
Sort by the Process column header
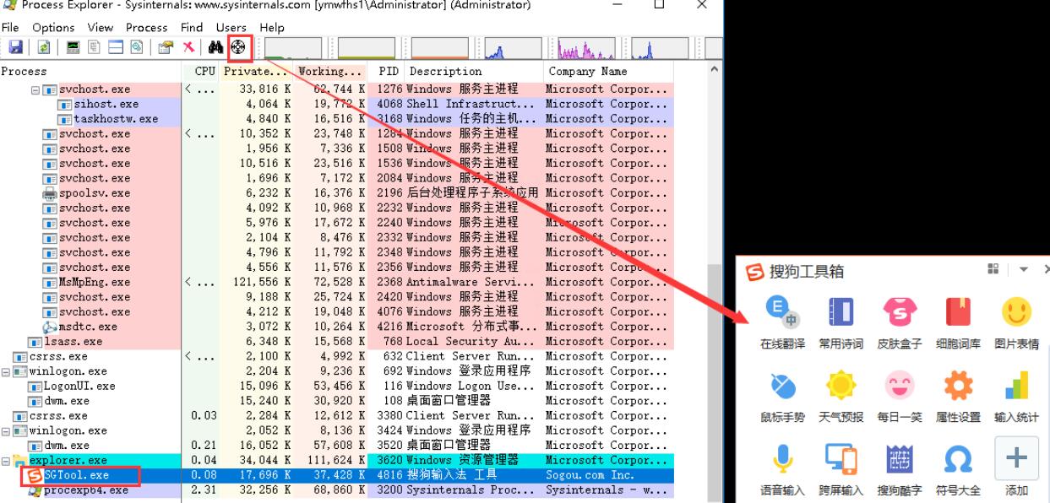[90, 72]
